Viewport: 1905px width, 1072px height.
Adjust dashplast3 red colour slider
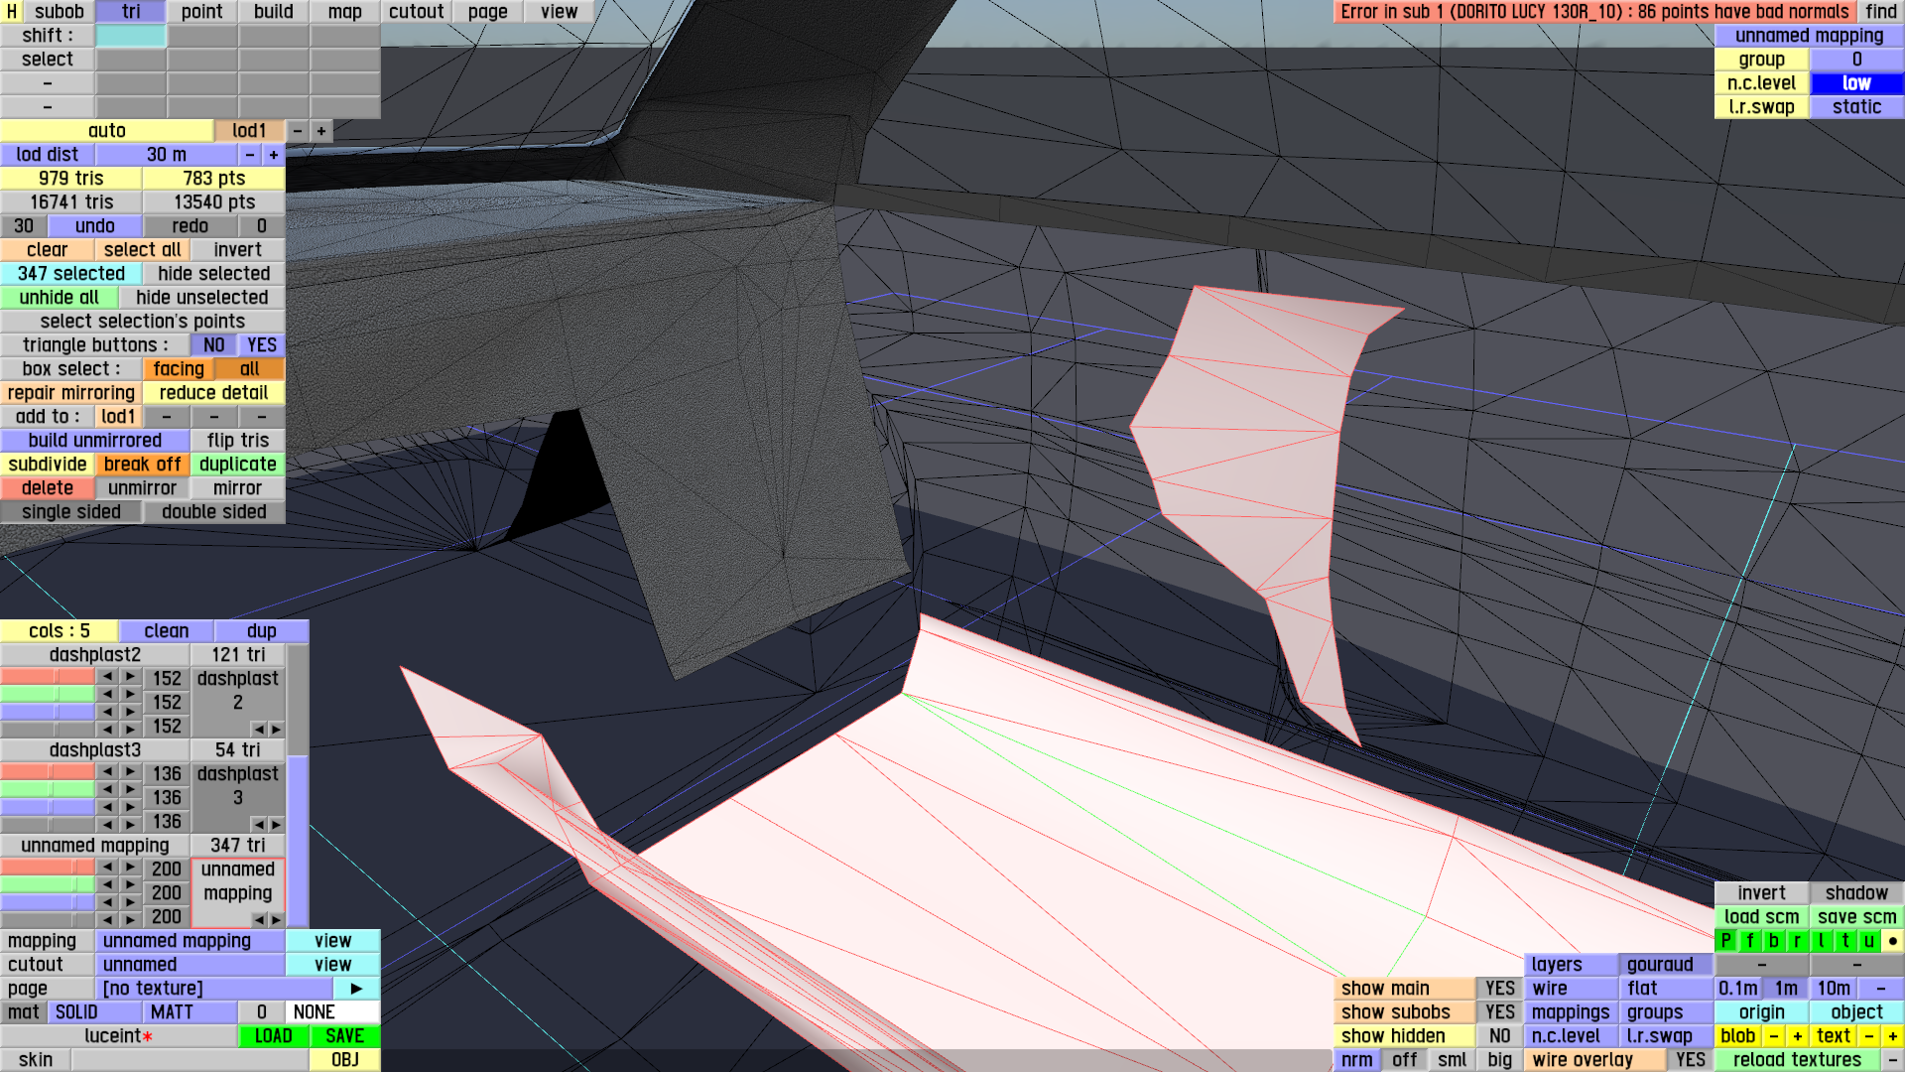[x=48, y=772]
